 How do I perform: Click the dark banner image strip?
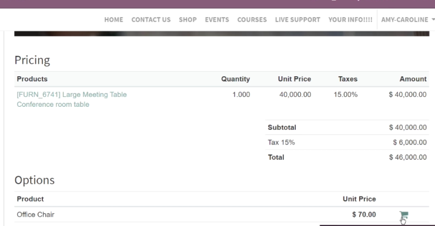coord(222,33)
